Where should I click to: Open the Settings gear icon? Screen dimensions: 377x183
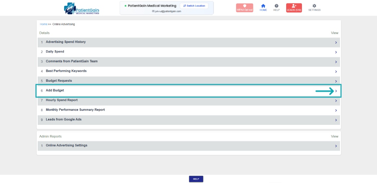point(314,6)
